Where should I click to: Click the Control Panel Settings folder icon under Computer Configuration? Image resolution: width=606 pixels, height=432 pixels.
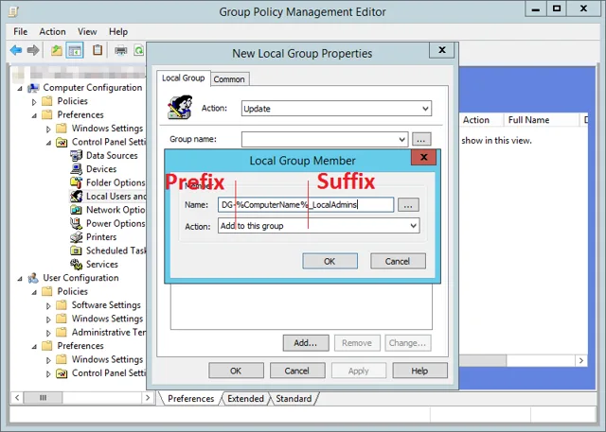pyautogui.click(x=62, y=143)
